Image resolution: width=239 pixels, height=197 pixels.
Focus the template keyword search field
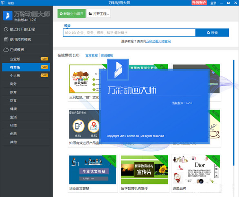pyautogui.click(x=129, y=32)
